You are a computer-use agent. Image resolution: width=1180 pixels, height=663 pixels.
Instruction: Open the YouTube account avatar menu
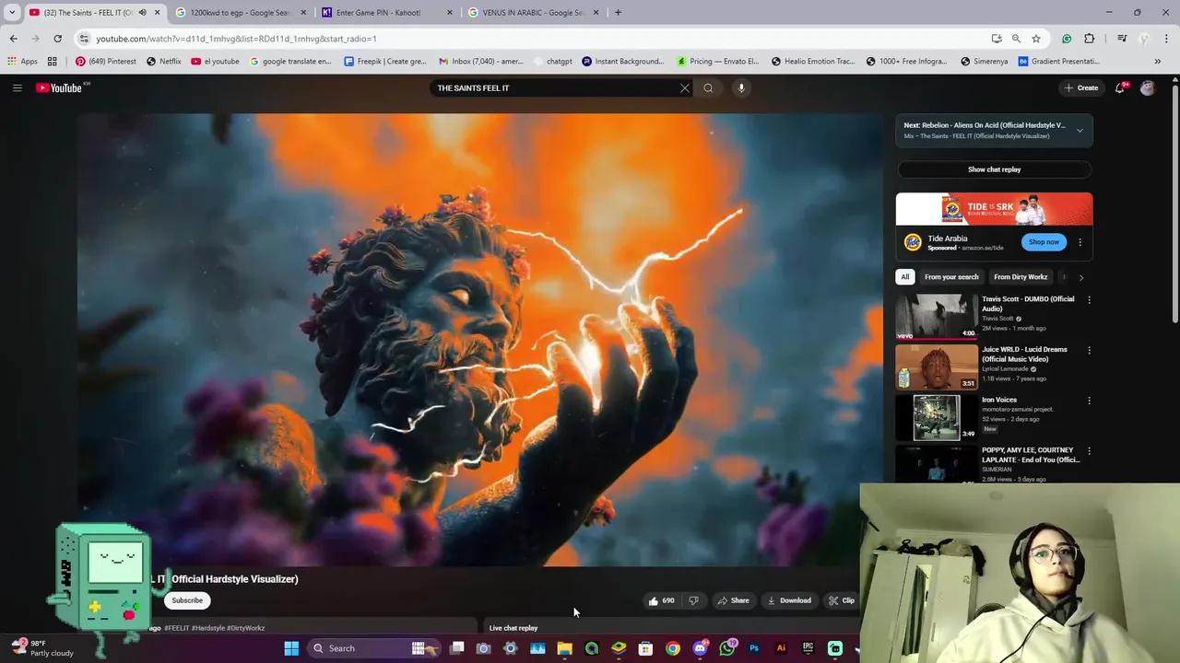click(x=1148, y=87)
